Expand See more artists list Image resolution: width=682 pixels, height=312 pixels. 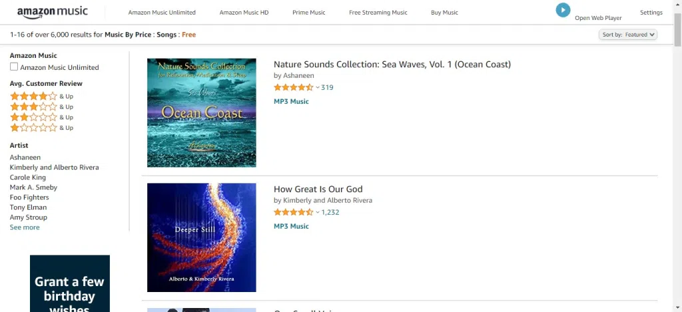pos(25,228)
